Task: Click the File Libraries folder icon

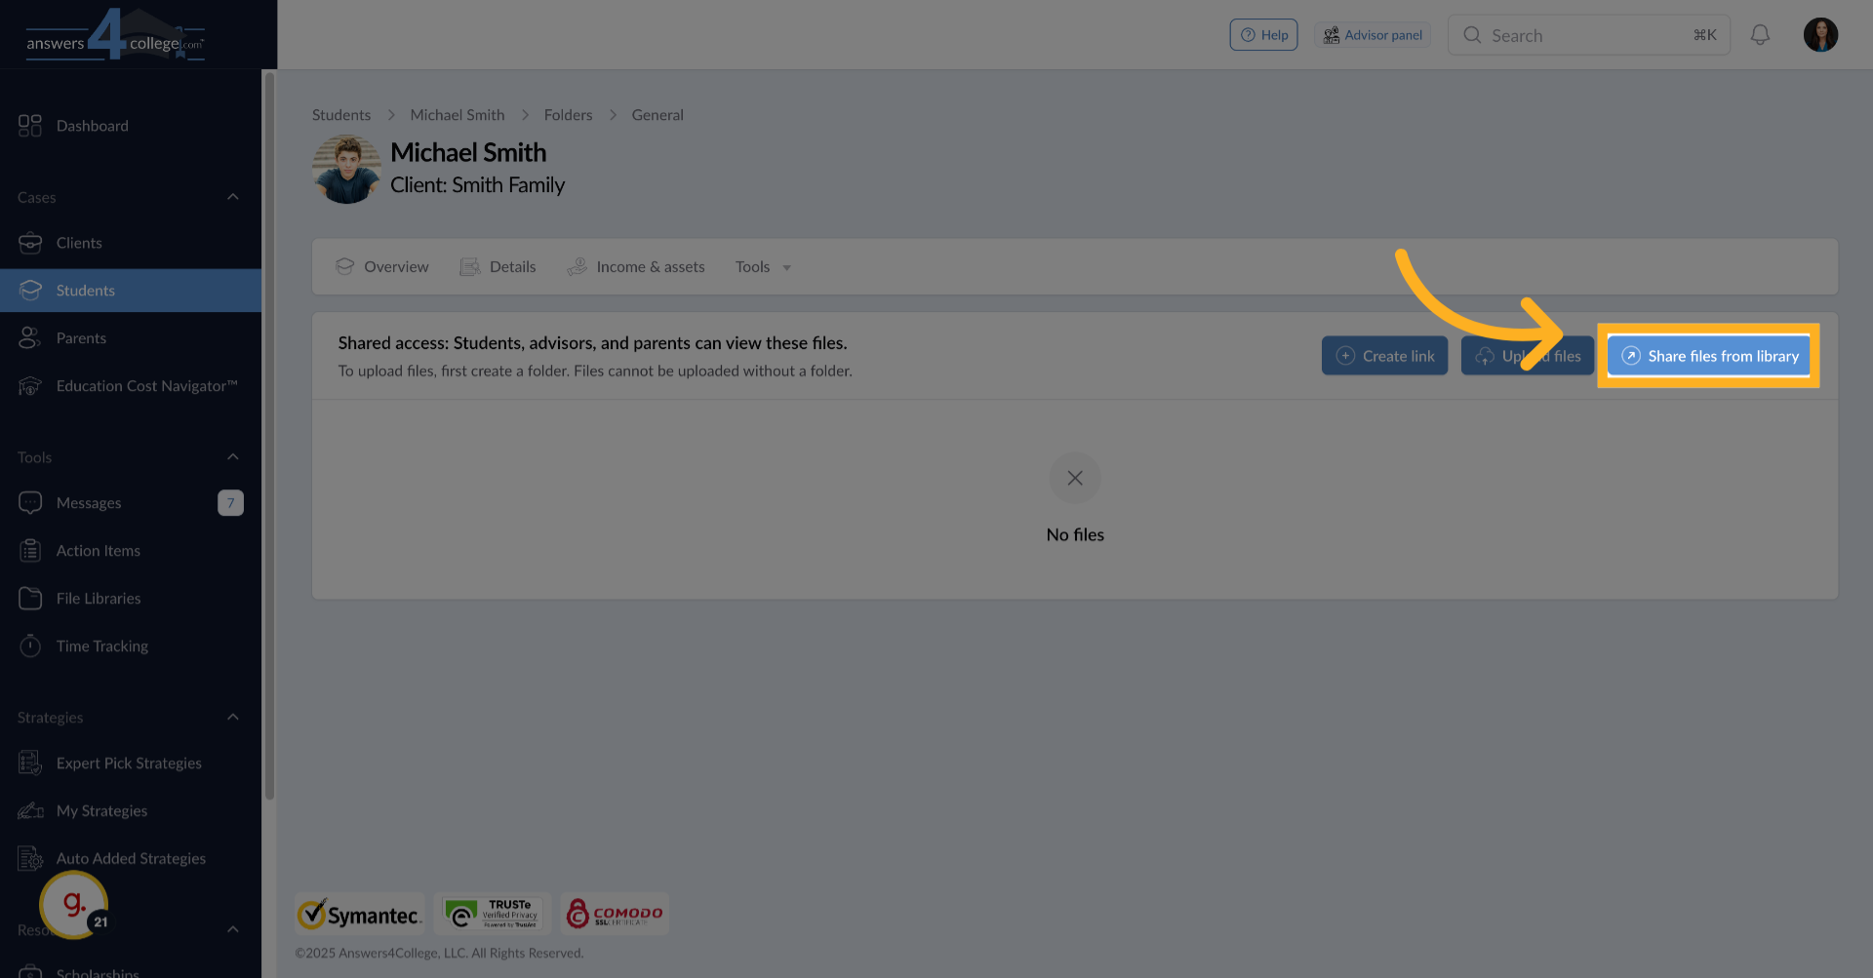Action: [30, 599]
